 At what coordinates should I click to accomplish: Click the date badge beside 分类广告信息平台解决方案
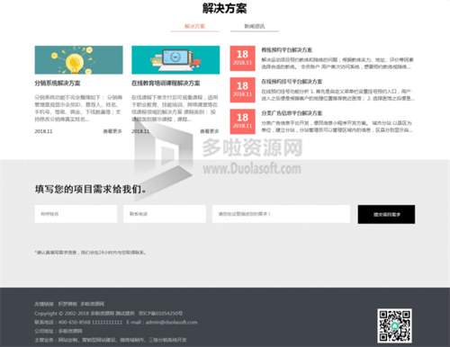coord(242,121)
